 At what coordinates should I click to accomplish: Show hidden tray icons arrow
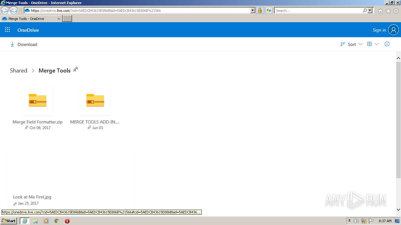tap(349, 221)
